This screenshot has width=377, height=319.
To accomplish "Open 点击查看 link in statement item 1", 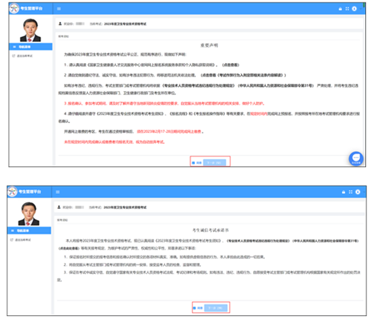I will coord(231,65).
